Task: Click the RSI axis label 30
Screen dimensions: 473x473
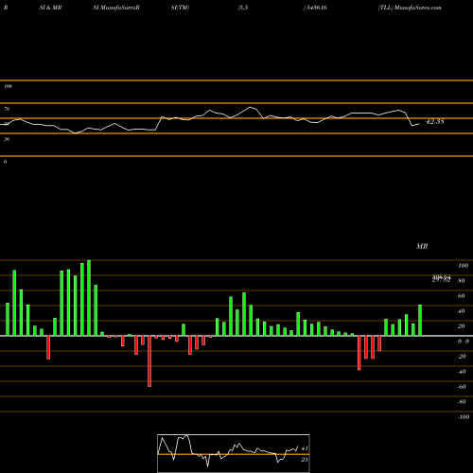Action: (x=7, y=139)
